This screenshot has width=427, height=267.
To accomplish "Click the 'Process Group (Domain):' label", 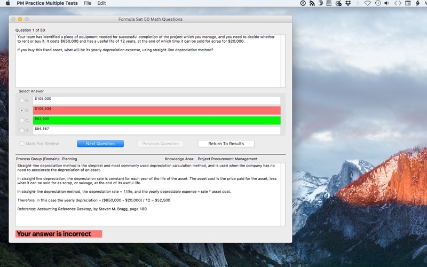I will [38, 159].
